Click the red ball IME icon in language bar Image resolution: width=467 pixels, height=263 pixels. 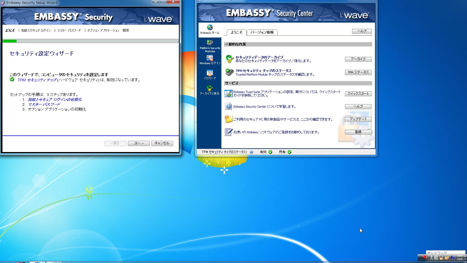click(x=425, y=257)
